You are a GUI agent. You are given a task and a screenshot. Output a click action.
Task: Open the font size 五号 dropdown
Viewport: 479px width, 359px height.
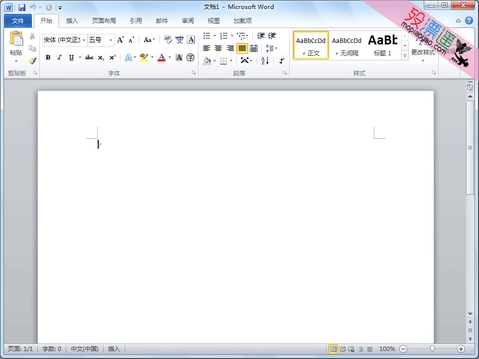[111, 40]
